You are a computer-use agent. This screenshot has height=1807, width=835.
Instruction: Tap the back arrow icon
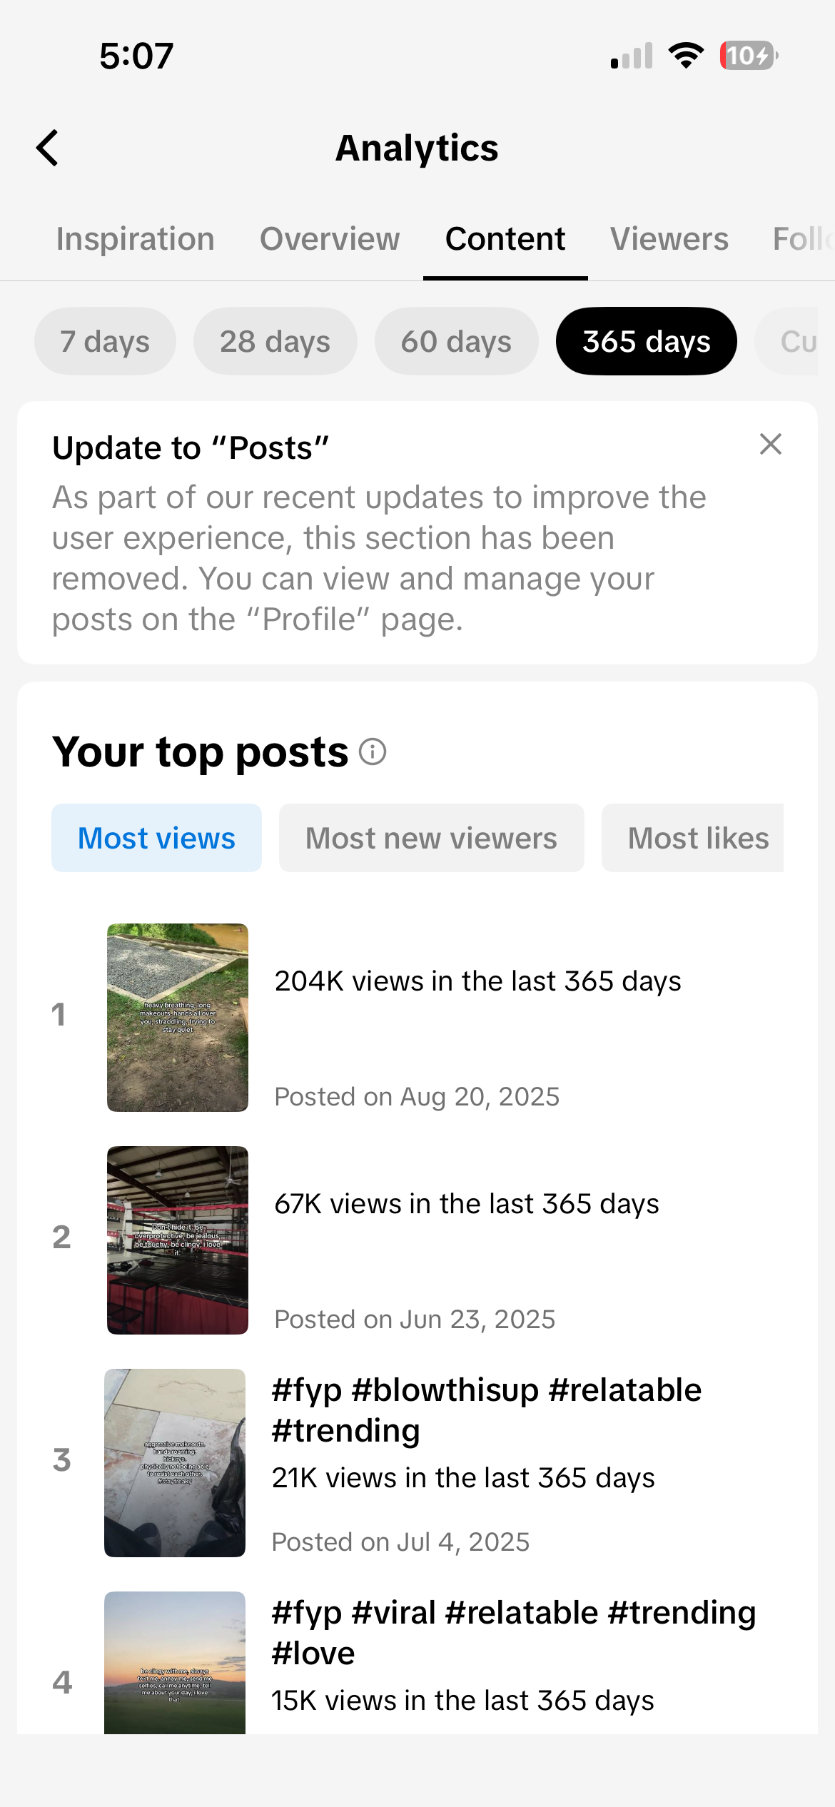(x=48, y=148)
